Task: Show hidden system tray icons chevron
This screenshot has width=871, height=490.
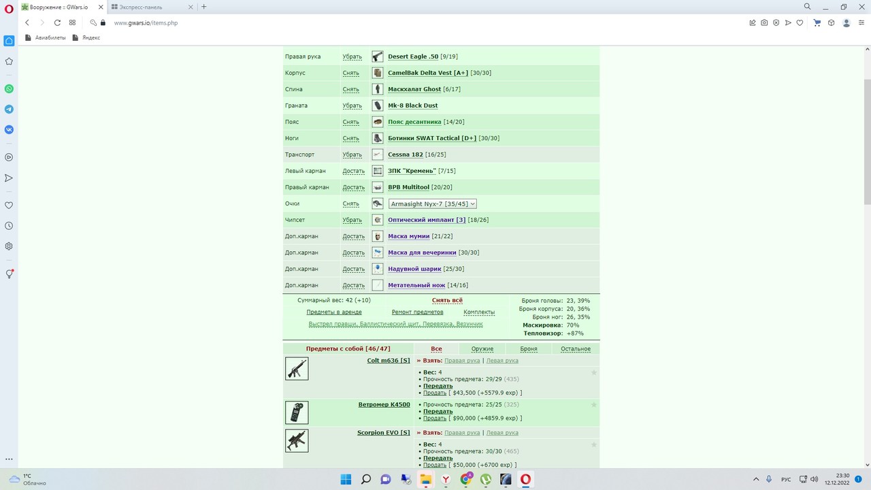Action: coord(756,479)
